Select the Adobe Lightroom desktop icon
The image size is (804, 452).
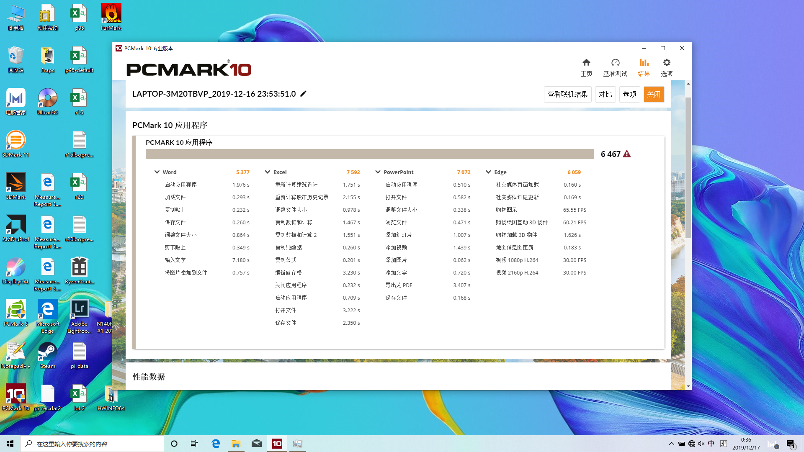(x=80, y=317)
